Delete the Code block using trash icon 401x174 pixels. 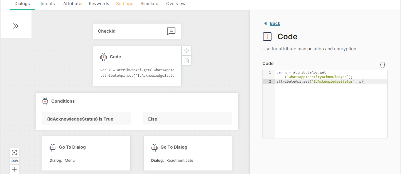pos(187,60)
